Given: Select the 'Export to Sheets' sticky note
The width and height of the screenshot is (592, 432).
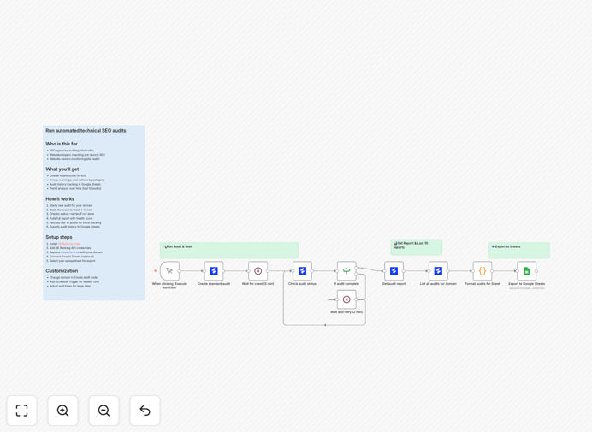Looking at the screenshot, I should 519,251.
